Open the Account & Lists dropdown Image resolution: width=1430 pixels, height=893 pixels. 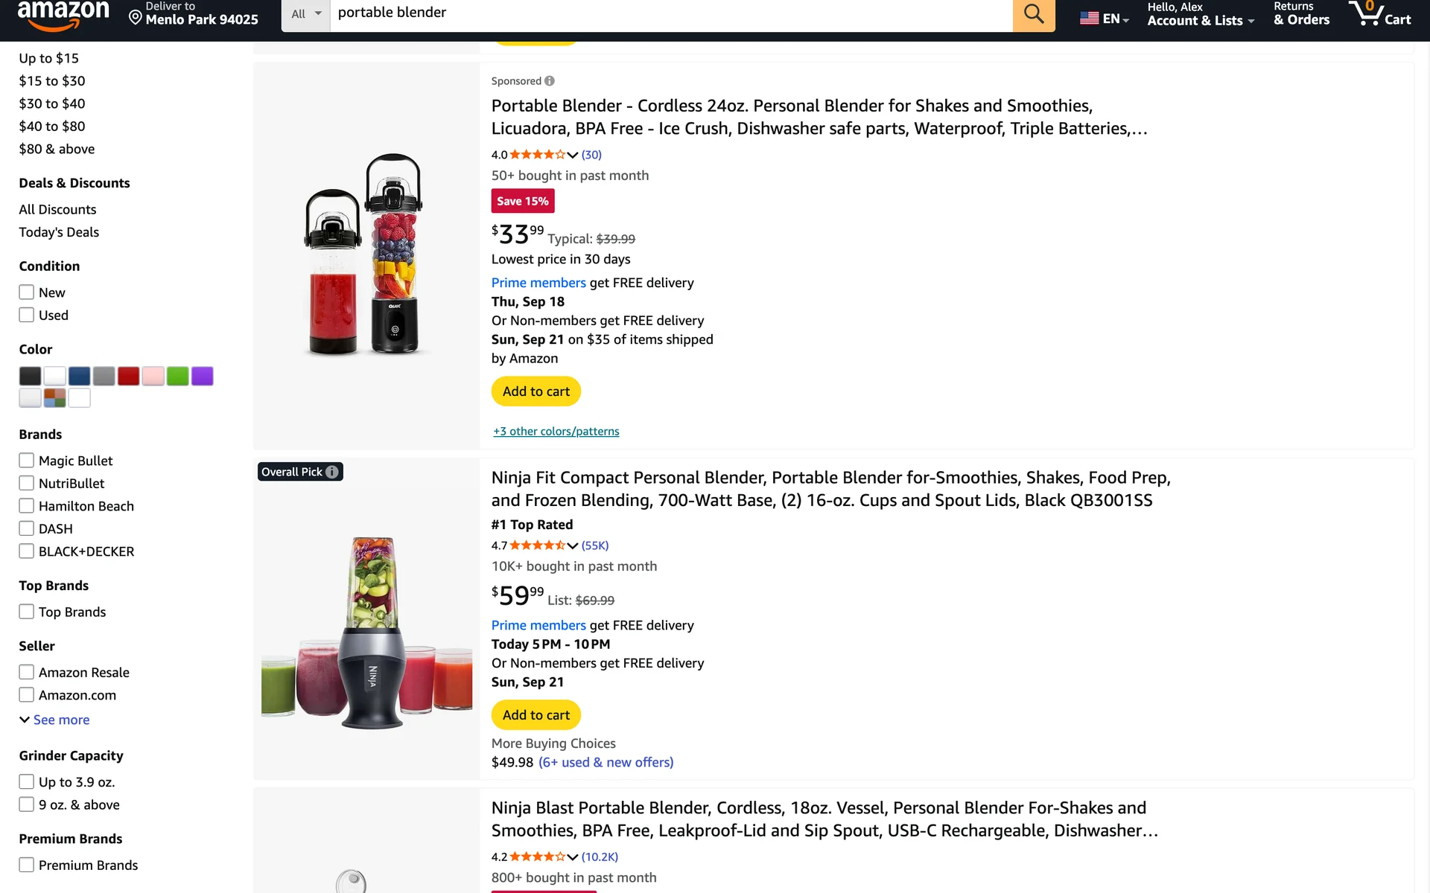pos(1200,15)
